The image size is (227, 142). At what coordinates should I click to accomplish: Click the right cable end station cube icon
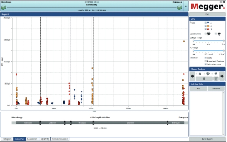[x=180, y=7]
